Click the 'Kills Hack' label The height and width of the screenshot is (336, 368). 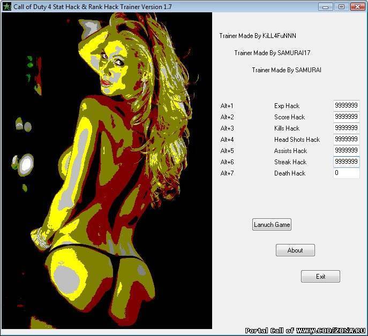click(287, 128)
